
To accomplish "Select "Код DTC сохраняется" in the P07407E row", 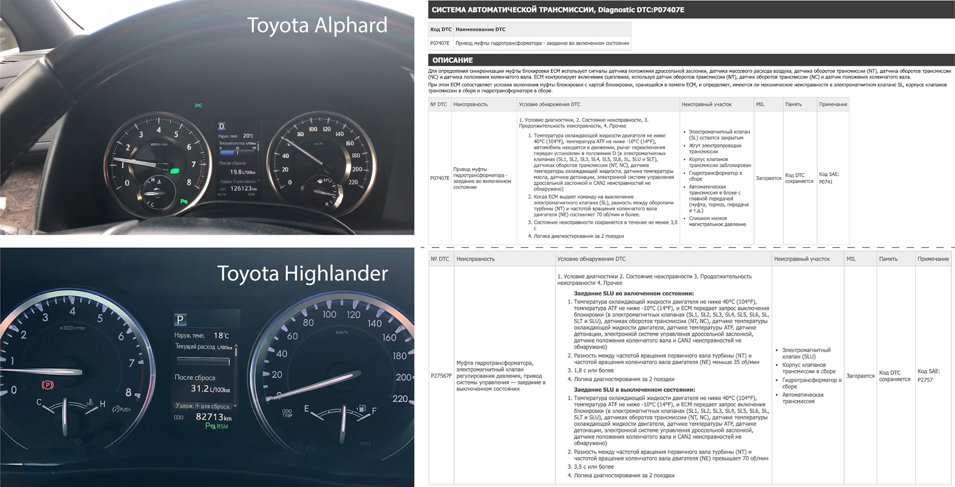I will [799, 178].
